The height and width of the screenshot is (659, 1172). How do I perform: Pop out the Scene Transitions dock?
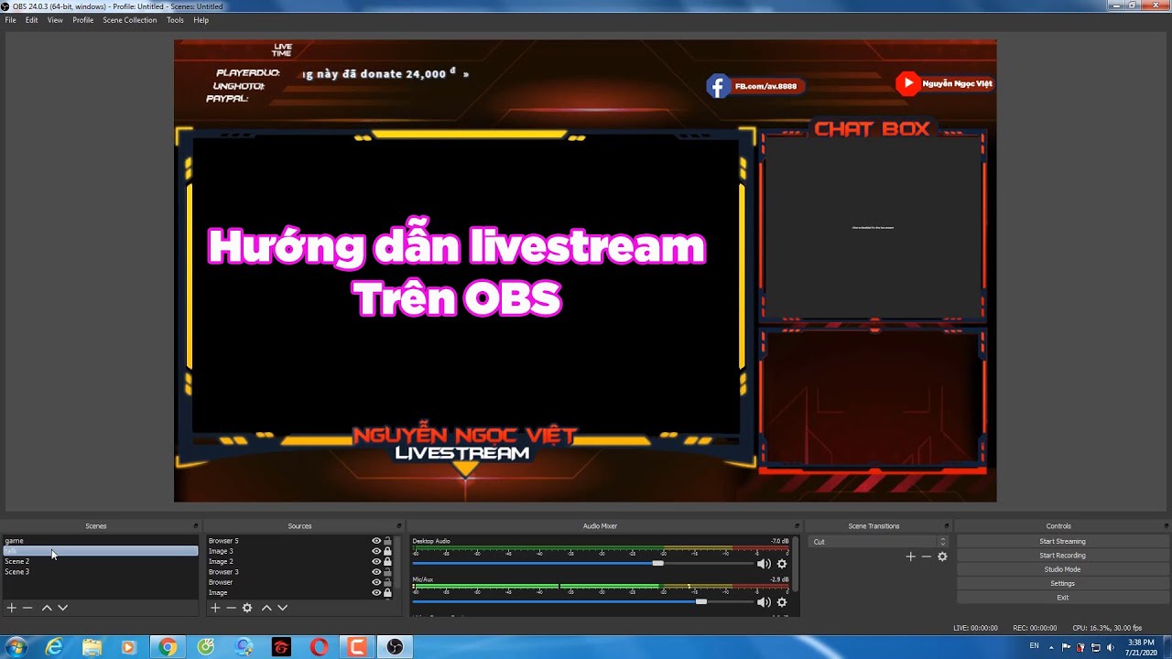point(948,526)
